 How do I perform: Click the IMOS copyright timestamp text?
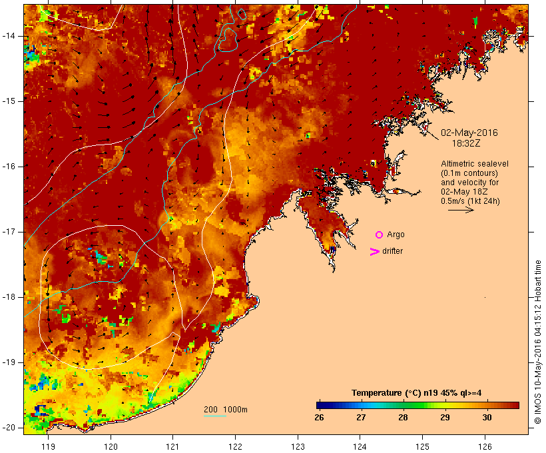537,342
